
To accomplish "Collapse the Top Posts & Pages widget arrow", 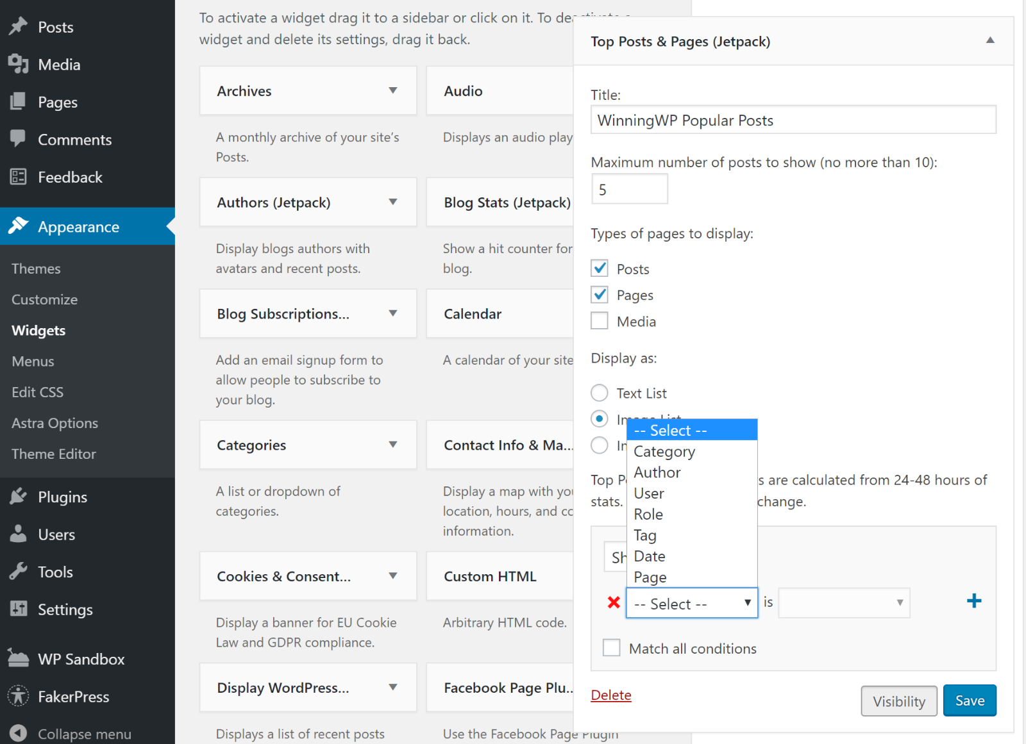I will click(x=990, y=40).
